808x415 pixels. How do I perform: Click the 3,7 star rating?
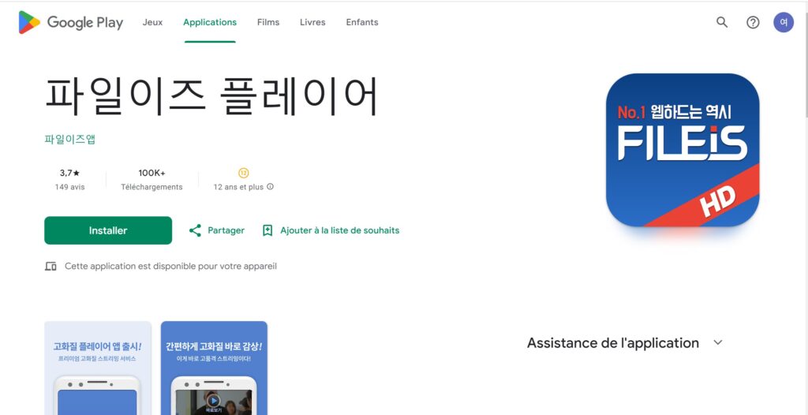coord(69,174)
